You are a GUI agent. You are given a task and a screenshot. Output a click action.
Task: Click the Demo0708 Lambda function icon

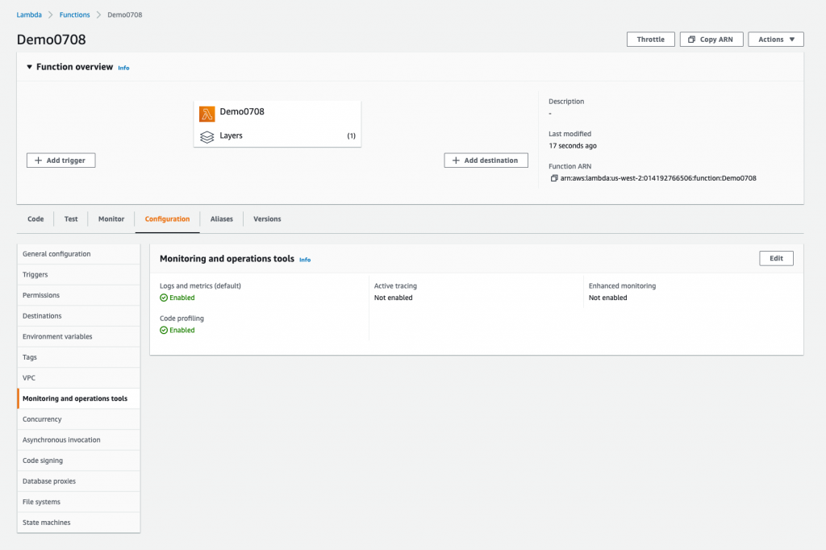[208, 113]
